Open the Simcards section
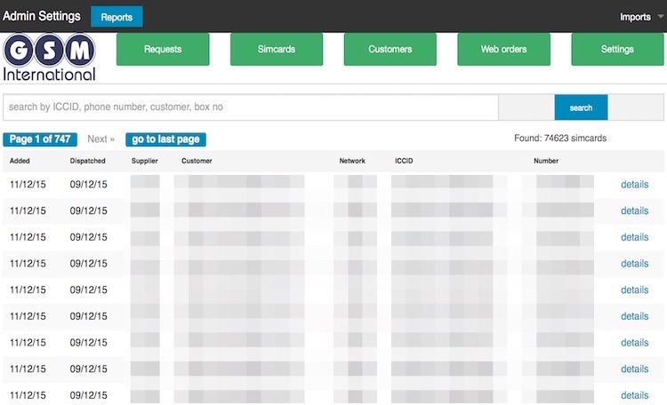The height and width of the screenshot is (405, 667). coord(276,50)
